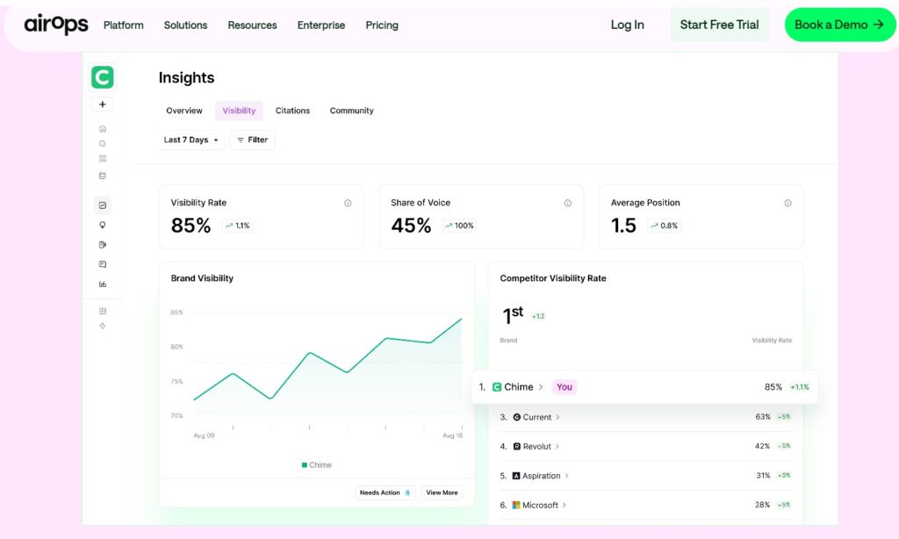Click the search icon in the sidebar
The height and width of the screenshot is (539, 899).
103,144
